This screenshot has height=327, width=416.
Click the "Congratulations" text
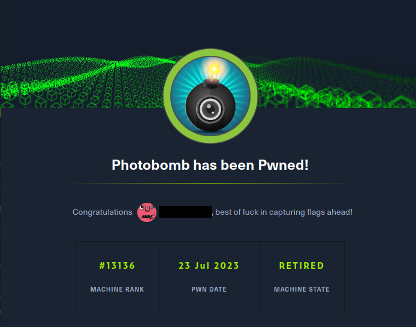click(103, 212)
